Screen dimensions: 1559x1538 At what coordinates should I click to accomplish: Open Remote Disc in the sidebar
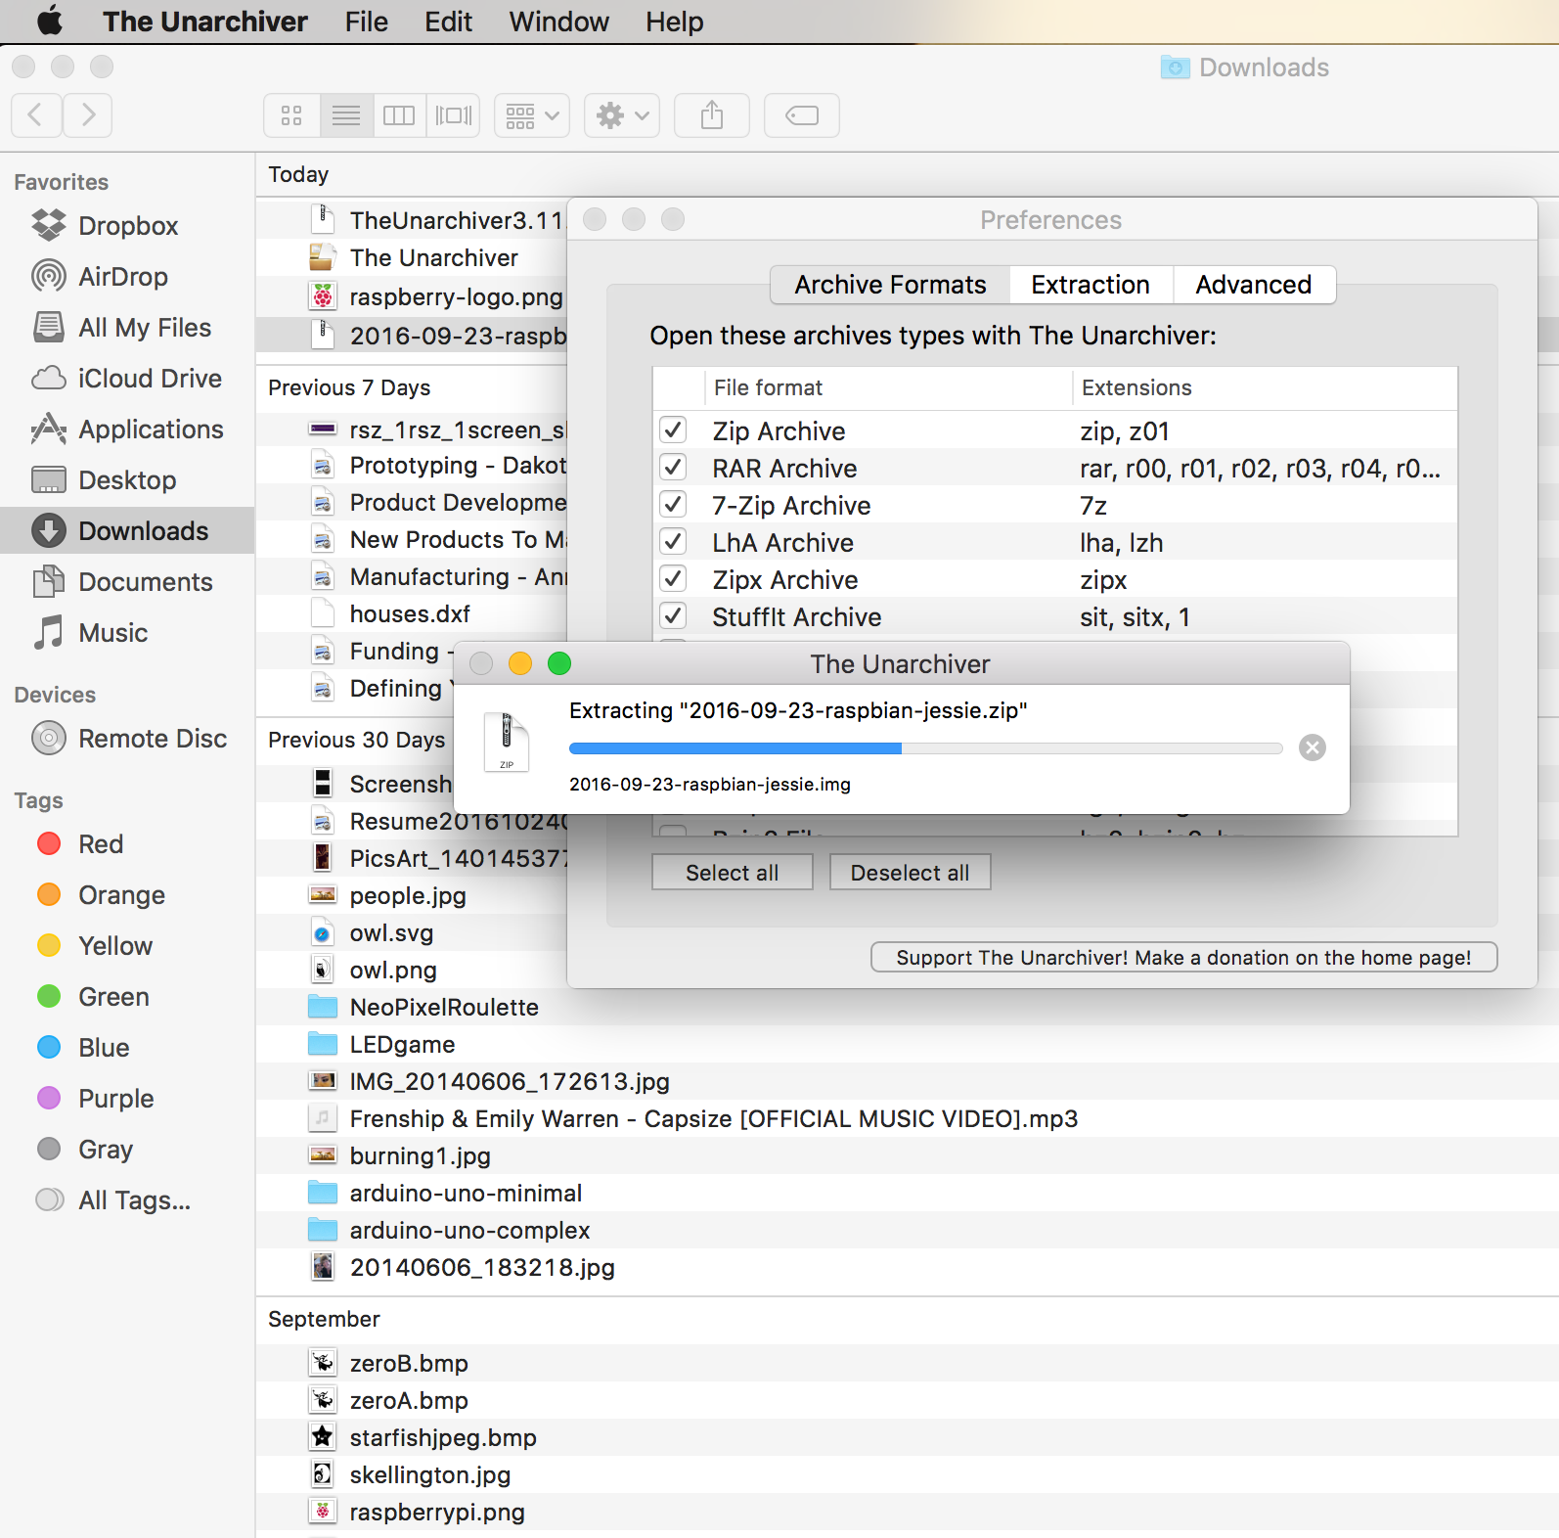tap(127, 739)
